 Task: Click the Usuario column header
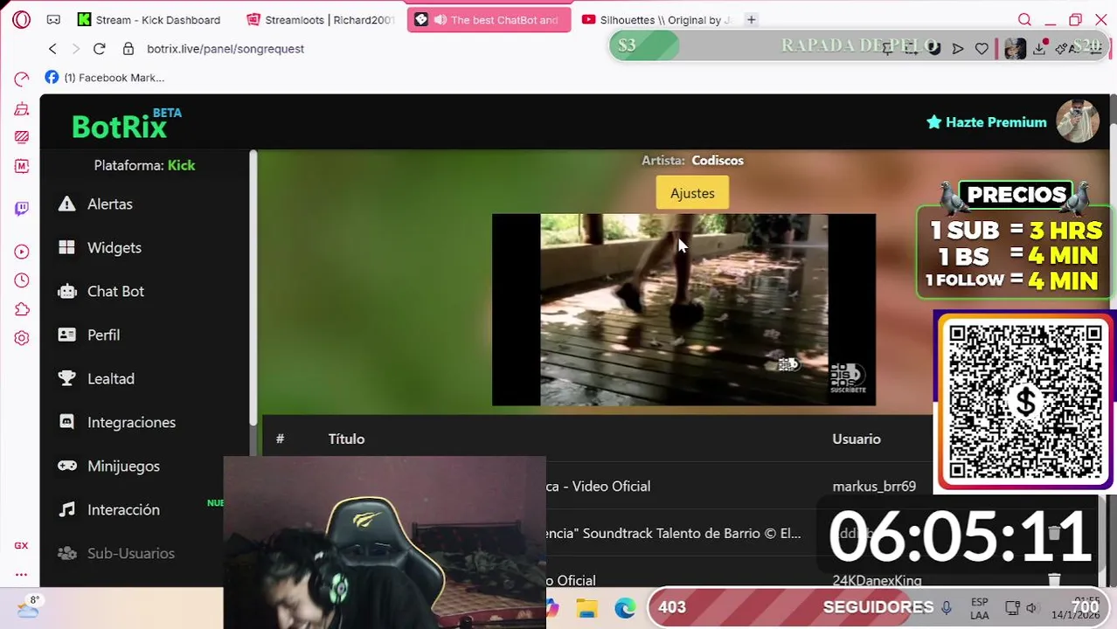[x=857, y=439]
